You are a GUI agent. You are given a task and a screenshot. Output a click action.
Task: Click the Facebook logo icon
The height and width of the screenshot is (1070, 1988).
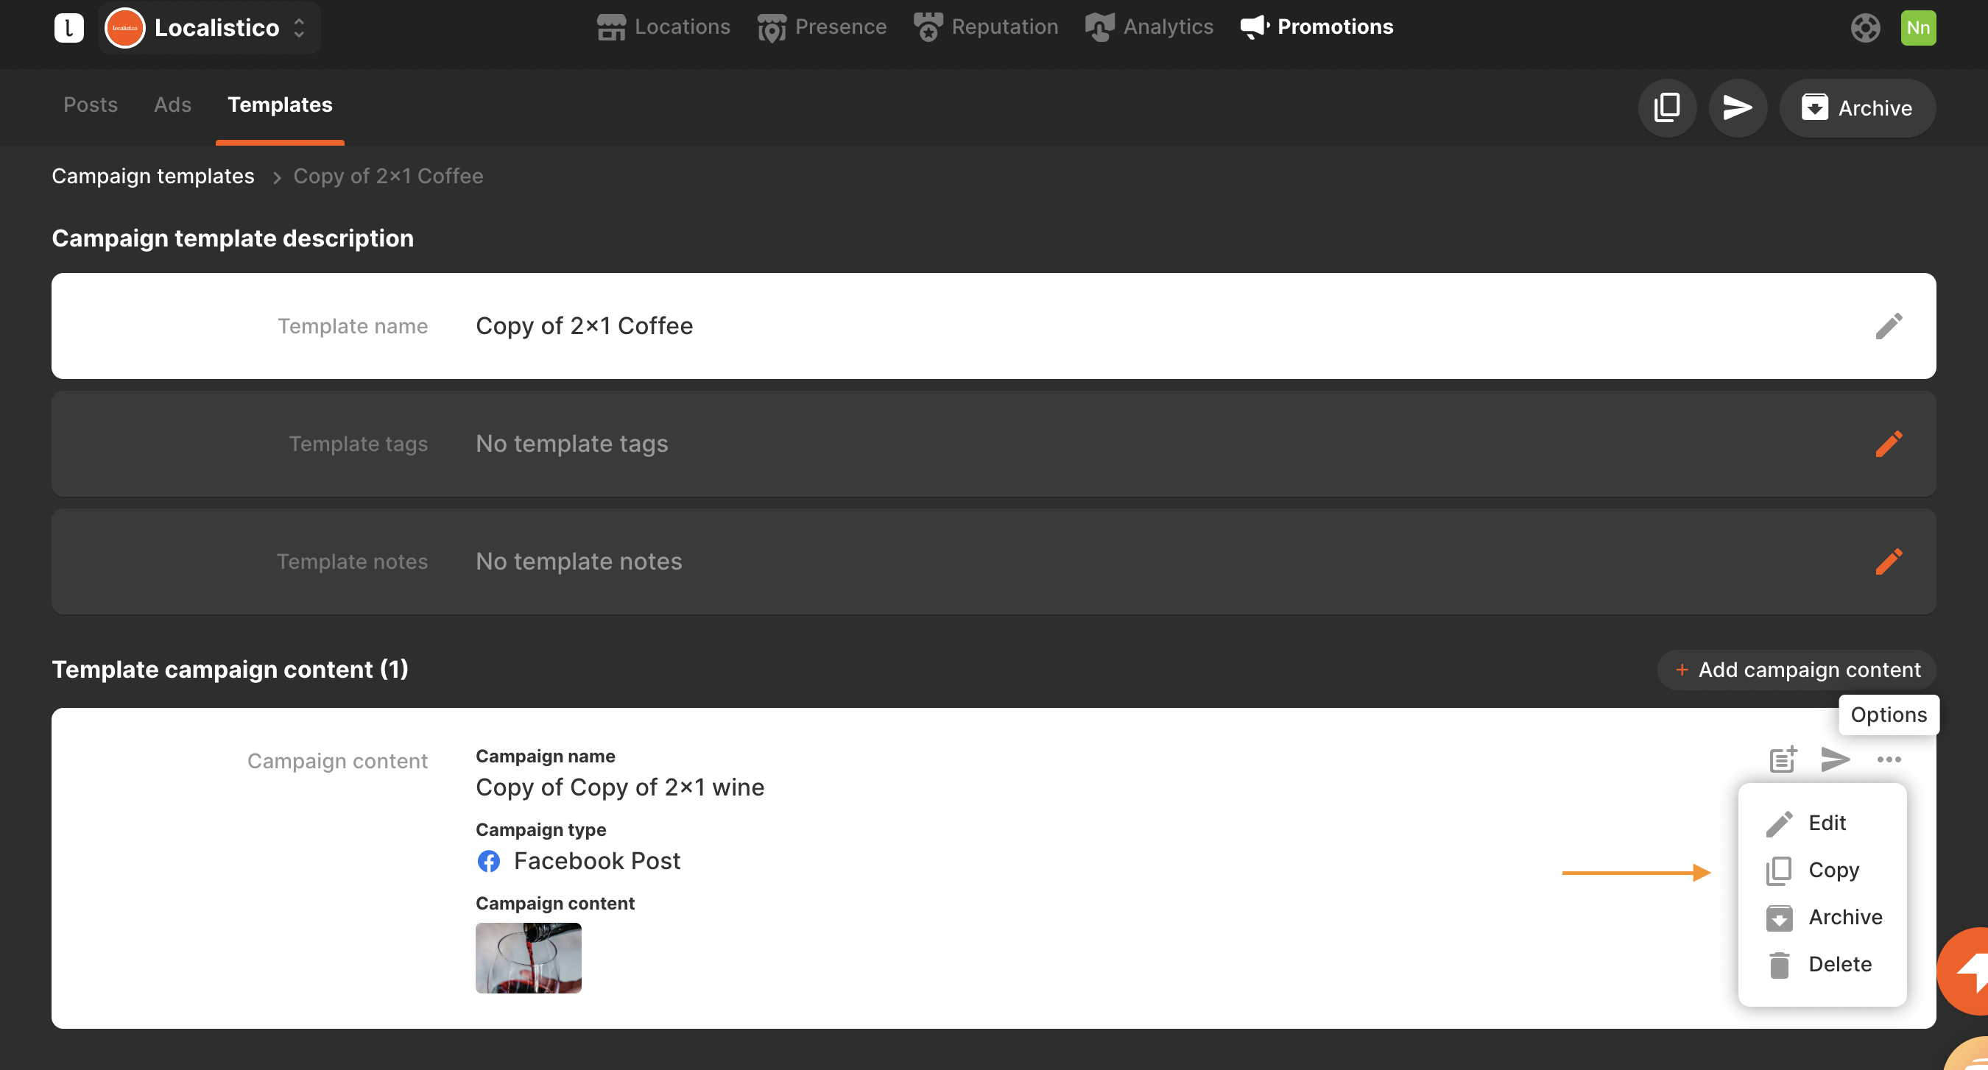pos(488,861)
